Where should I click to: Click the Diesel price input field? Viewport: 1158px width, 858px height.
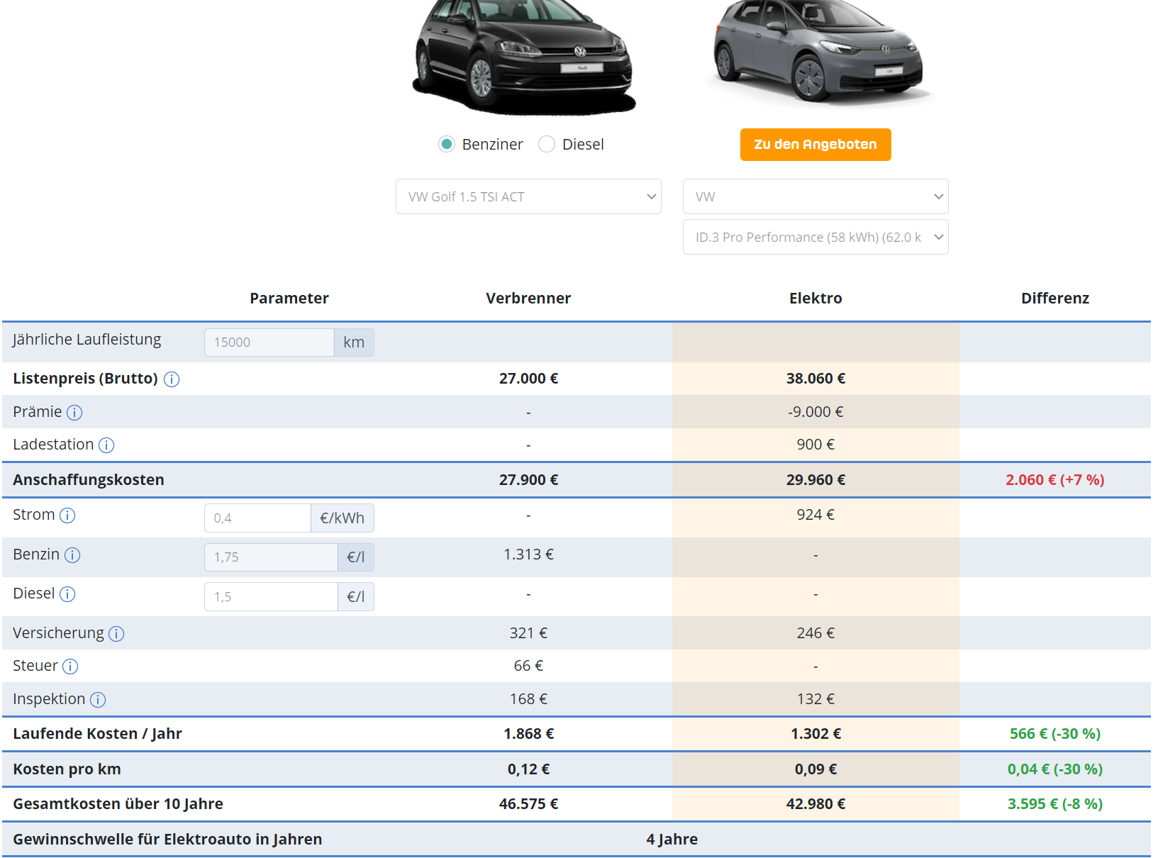click(271, 597)
